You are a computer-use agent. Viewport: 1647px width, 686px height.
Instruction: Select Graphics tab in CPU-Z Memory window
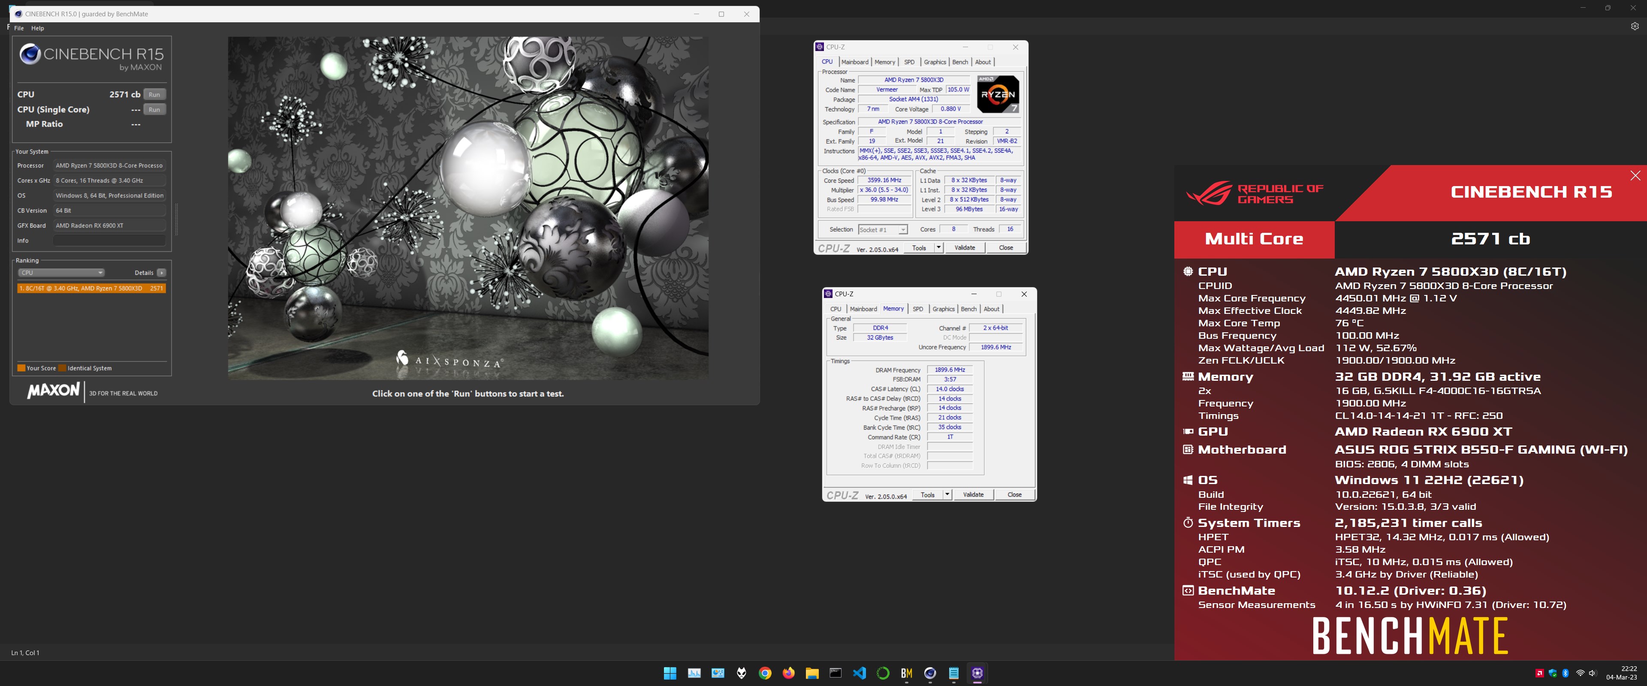[943, 309]
